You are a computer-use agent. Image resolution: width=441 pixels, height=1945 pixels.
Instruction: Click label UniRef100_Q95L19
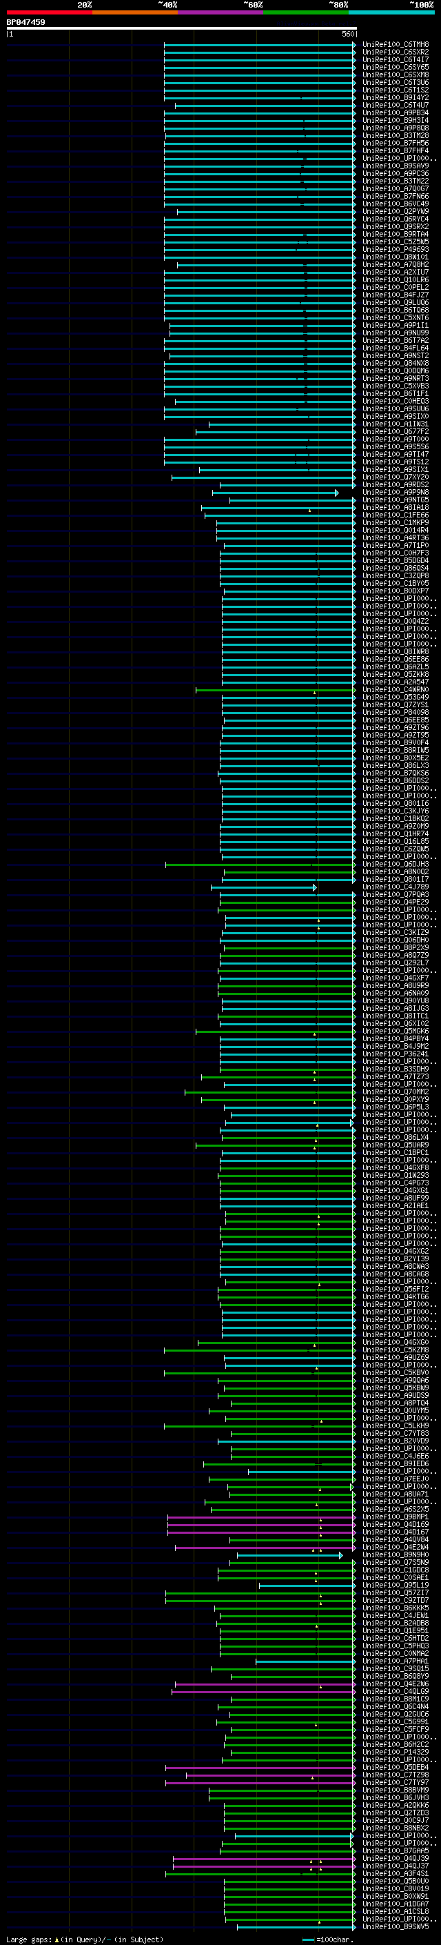tap(396, 1585)
